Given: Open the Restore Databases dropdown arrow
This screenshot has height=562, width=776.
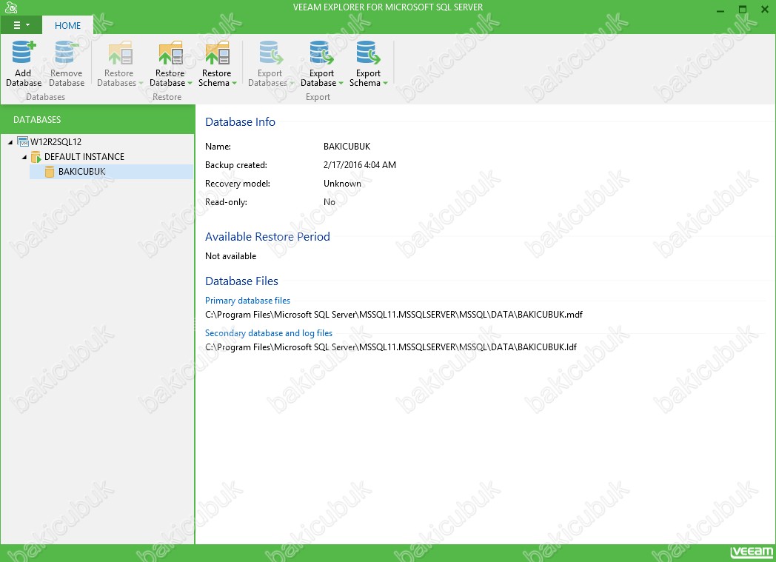Looking at the screenshot, I should 141,83.
